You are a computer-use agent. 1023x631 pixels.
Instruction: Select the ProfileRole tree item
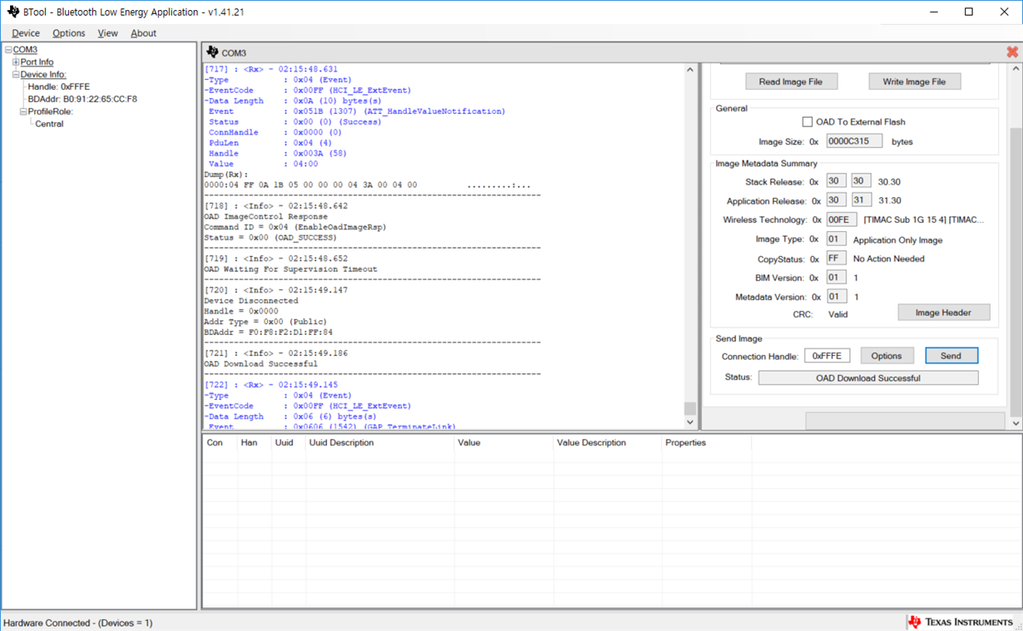51,111
